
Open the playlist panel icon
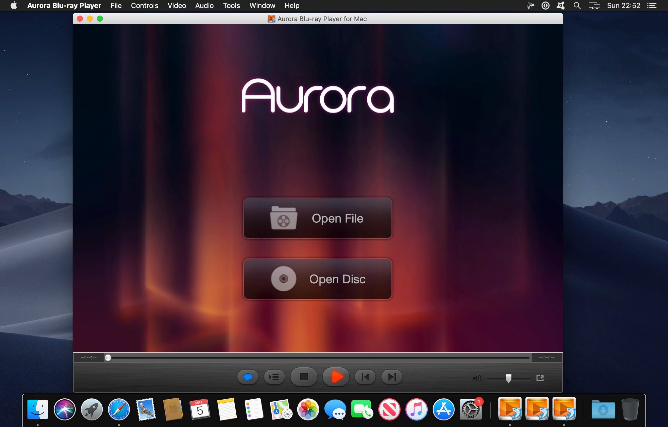pos(274,377)
